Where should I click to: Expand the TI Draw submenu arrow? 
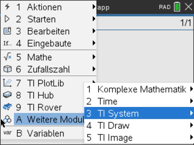(191, 125)
